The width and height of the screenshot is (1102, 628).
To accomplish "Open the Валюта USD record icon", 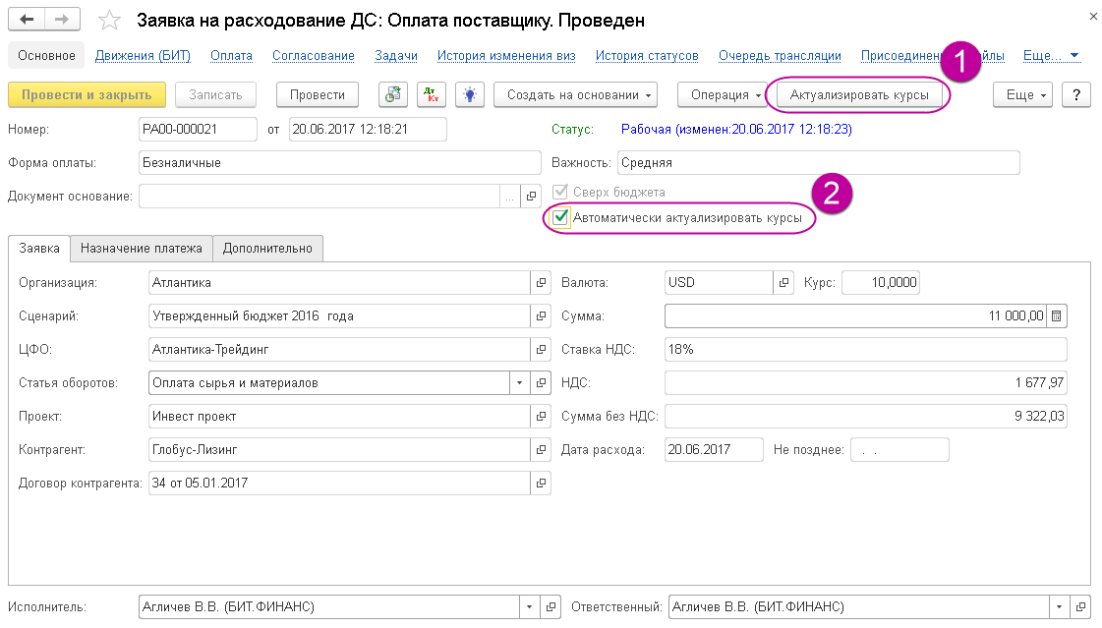I will 783,282.
